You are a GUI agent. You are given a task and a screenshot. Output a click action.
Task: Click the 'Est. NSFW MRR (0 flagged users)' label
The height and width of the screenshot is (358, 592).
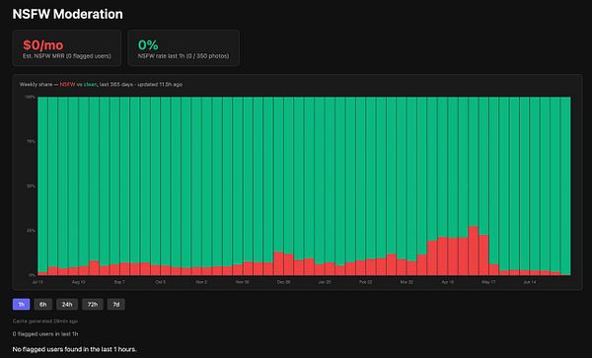click(67, 56)
